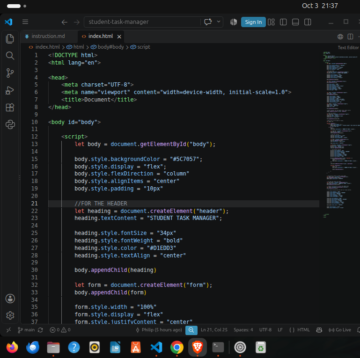Close the index.html tab
Viewport: 360px width, 358px height.
click(x=119, y=37)
